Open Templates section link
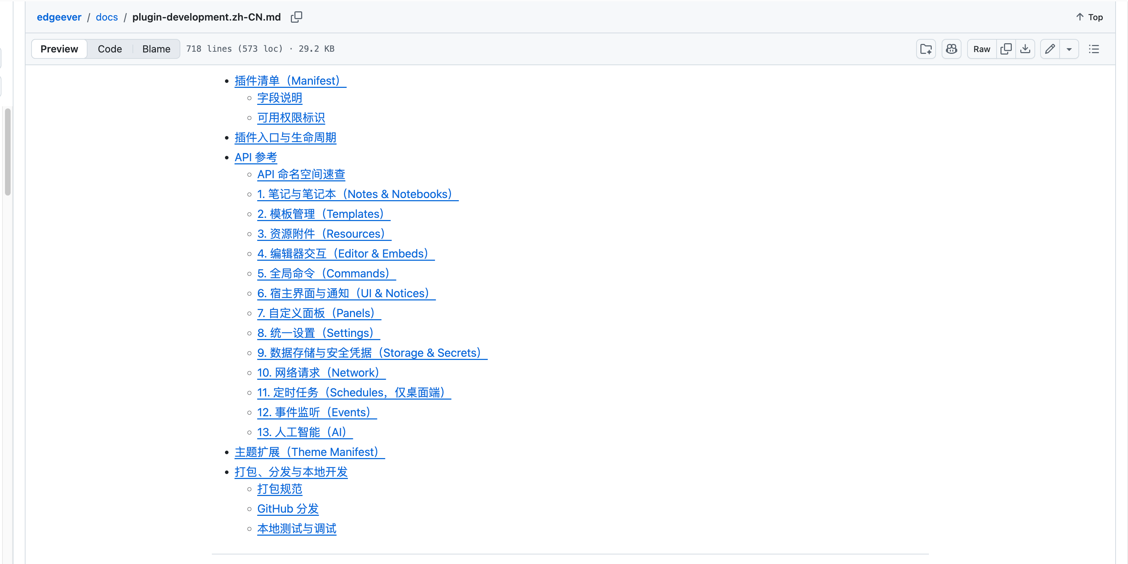1128x564 pixels. click(x=323, y=214)
